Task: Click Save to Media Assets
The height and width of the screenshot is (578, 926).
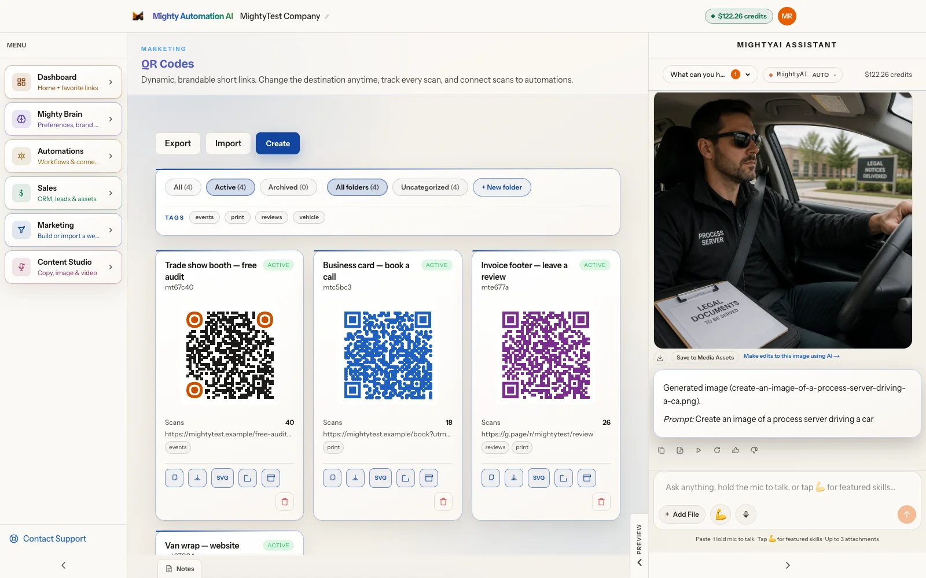Action: coord(705,358)
